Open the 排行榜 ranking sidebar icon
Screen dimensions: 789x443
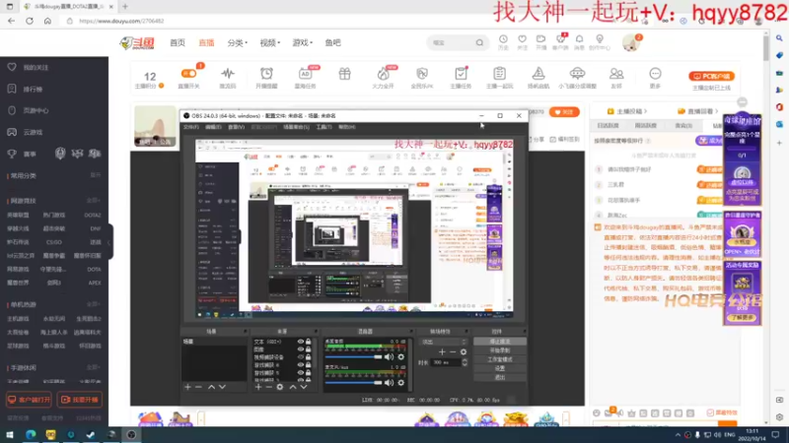12,89
